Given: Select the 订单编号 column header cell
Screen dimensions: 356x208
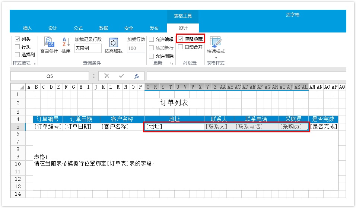Looking at the screenshot, I should coord(48,119).
